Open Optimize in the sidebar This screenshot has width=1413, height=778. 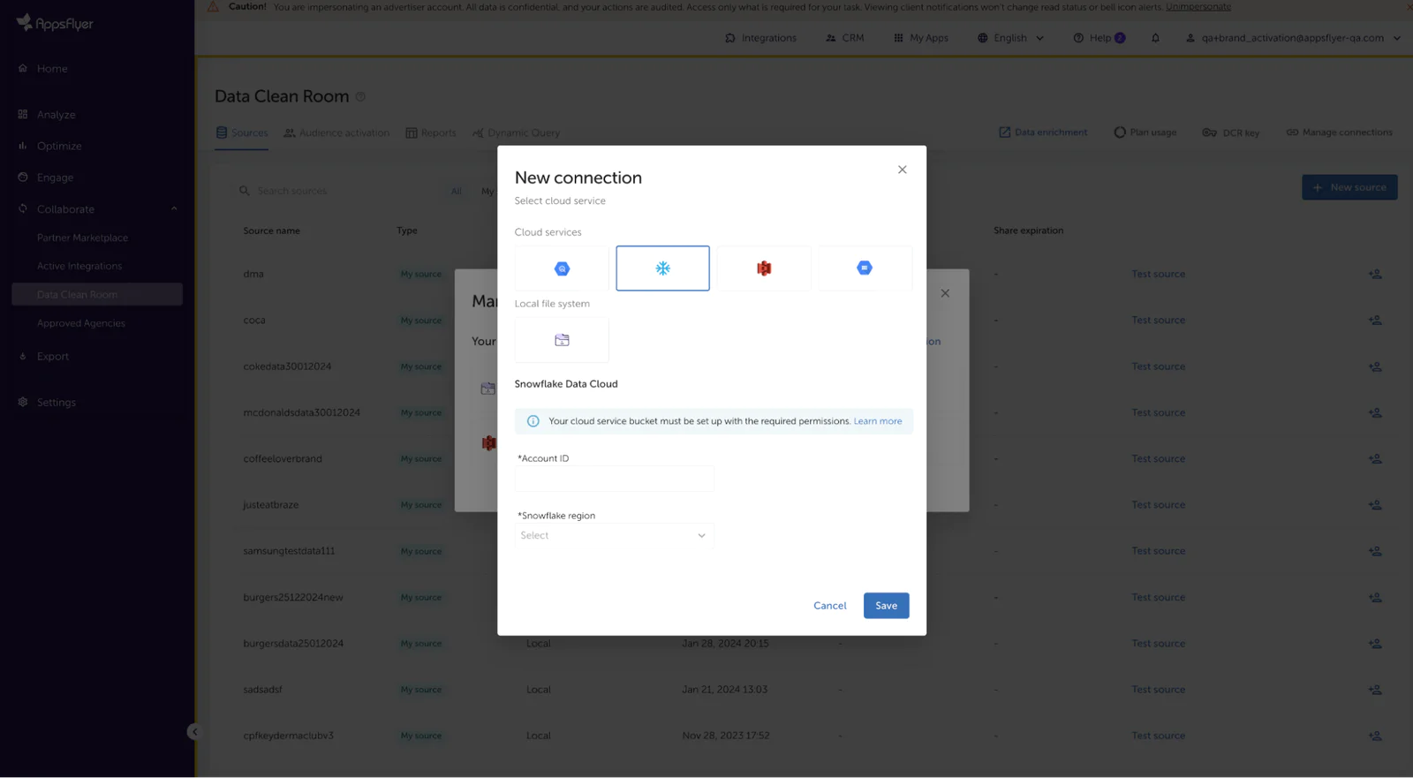pos(59,146)
